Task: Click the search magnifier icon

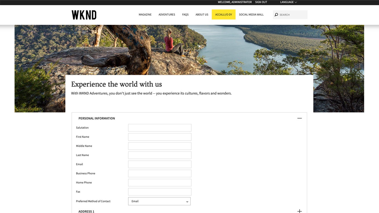Action: (276, 14)
